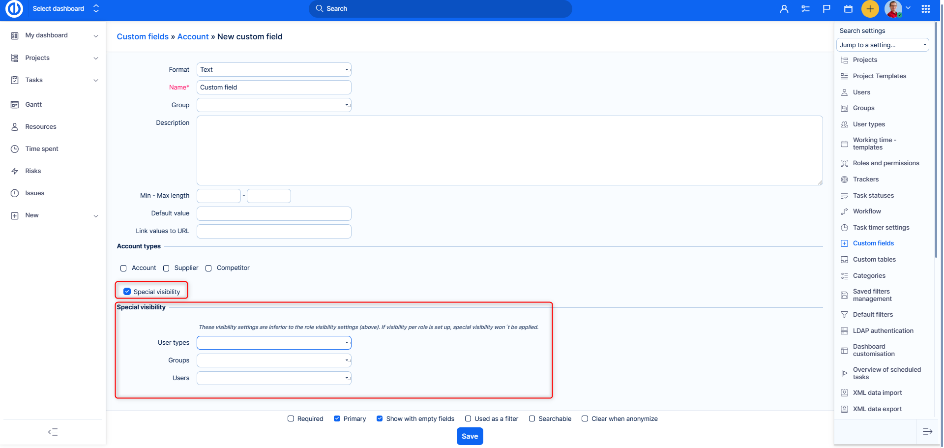944x448 pixels.
Task: Collapse the left sidebar with arrow icon
Action: [53, 432]
